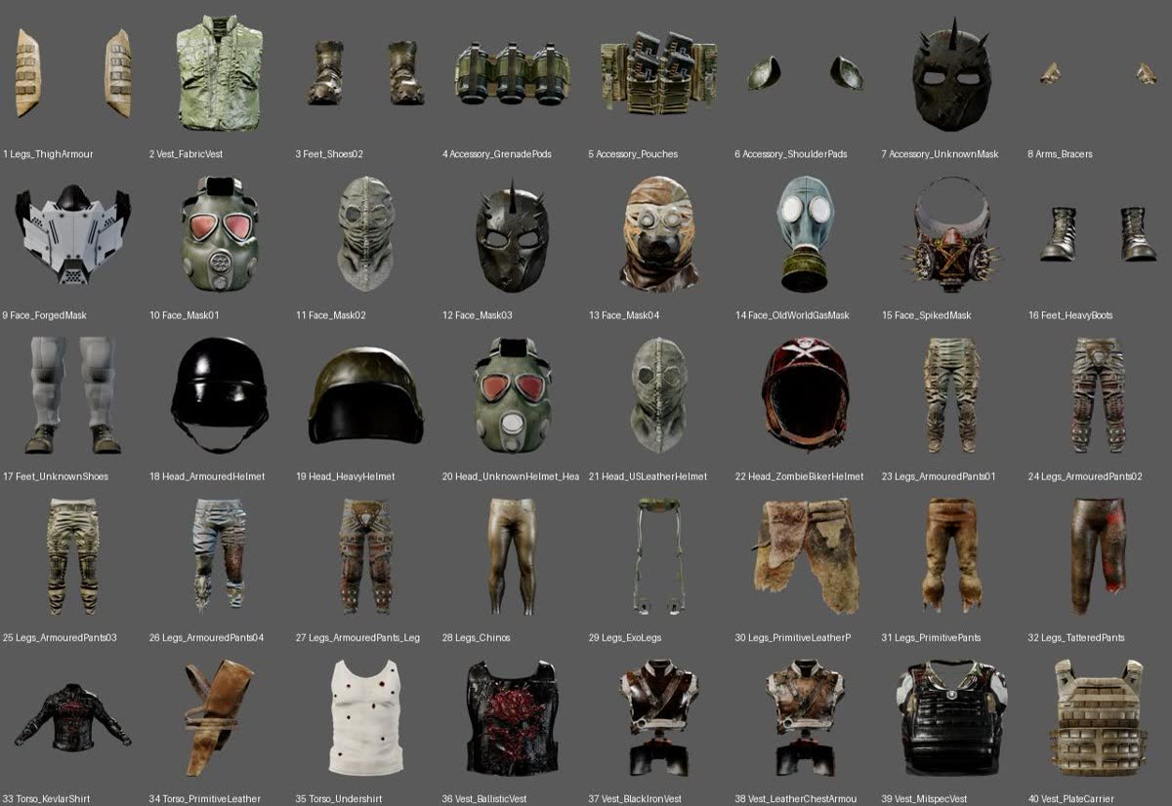Screen dimensions: 1172x806
Task: Select the Legs_PrimitivePants icon
Action: pos(952,555)
